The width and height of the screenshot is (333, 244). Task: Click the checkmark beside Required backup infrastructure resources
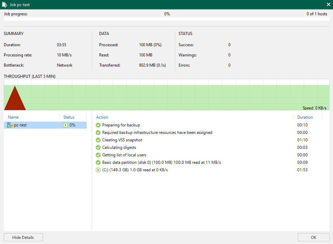(x=98, y=133)
